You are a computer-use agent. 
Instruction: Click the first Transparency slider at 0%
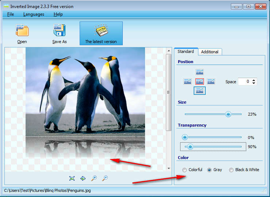pos(185,137)
